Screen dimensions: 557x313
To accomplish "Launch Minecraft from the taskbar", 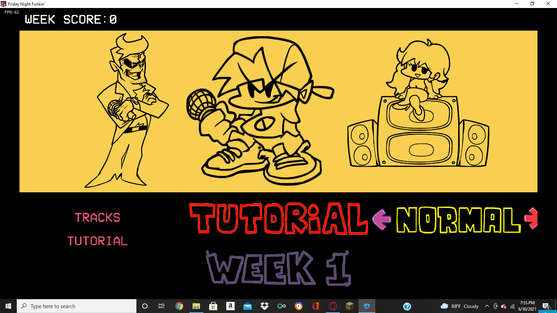I will 349,306.
